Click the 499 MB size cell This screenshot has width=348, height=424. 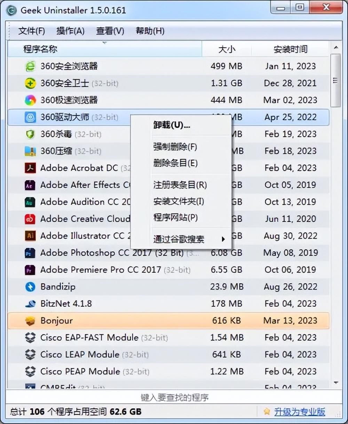pyautogui.click(x=227, y=66)
